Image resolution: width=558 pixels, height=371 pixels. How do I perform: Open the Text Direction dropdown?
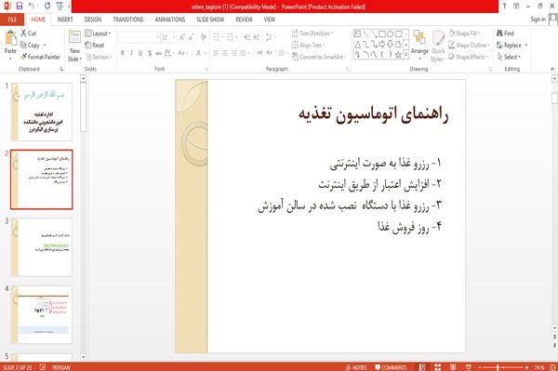[x=312, y=33]
